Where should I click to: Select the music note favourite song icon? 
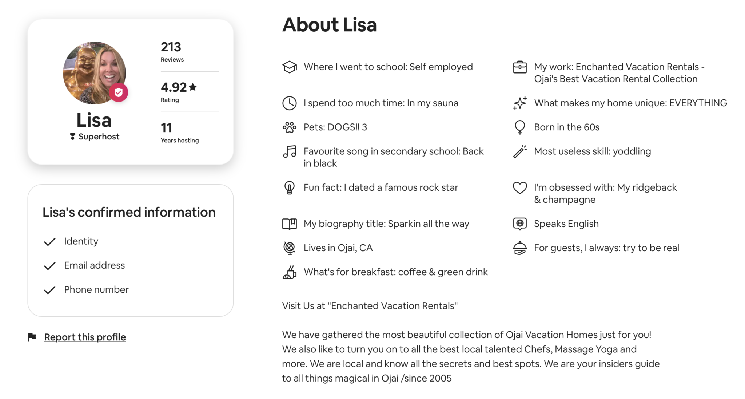[289, 152]
